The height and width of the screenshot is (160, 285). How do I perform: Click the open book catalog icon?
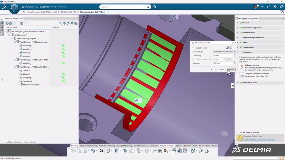click(108, 151)
